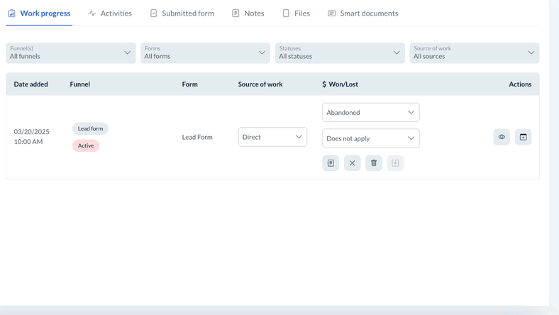The height and width of the screenshot is (315, 559).
Task: Click the Actions column header
Action: [x=520, y=84]
